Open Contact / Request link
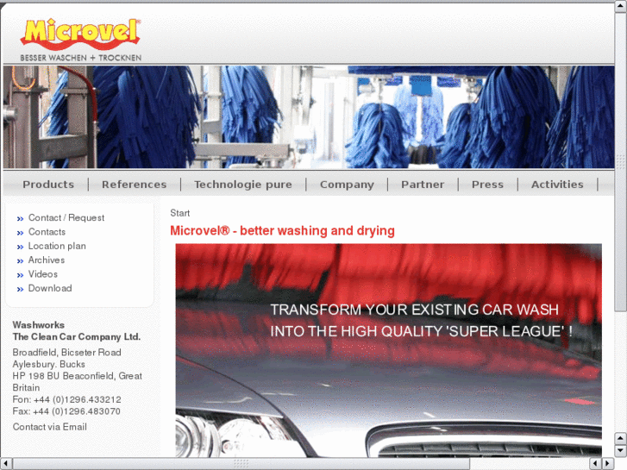 tap(66, 217)
